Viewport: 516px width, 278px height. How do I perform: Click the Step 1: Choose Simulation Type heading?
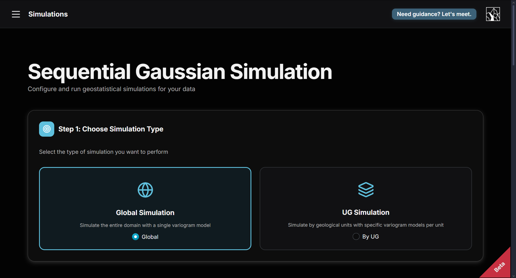[x=111, y=129]
